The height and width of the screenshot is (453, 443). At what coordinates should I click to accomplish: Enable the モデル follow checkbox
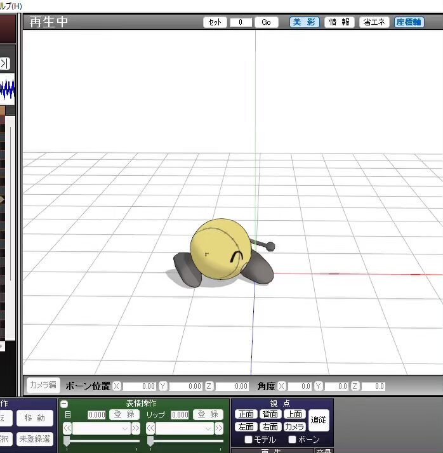(x=248, y=440)
